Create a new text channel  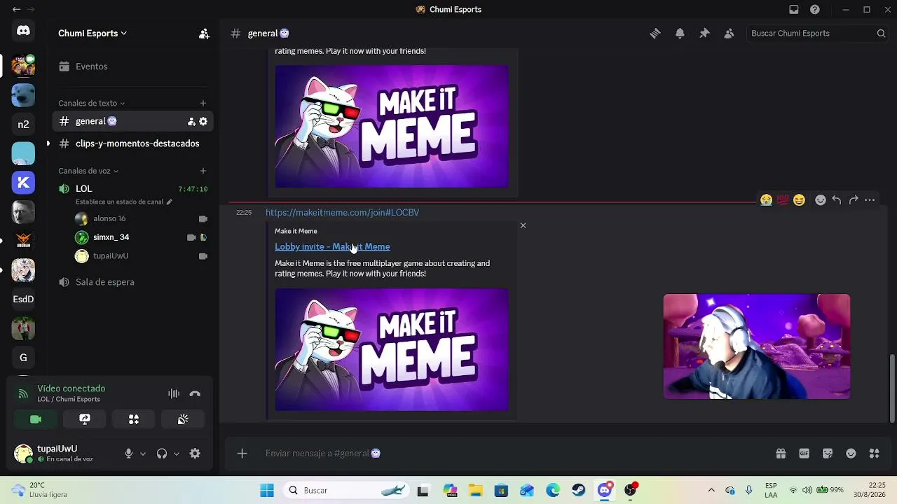tap(203, 104)
